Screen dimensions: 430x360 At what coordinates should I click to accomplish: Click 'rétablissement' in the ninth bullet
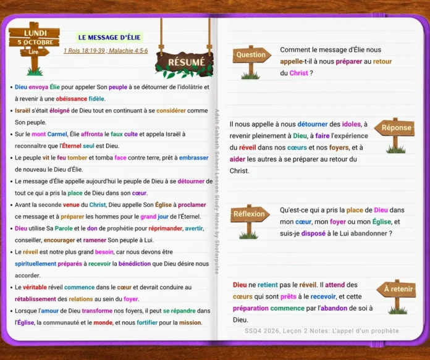pyautogui.click(x=35, y=299)
